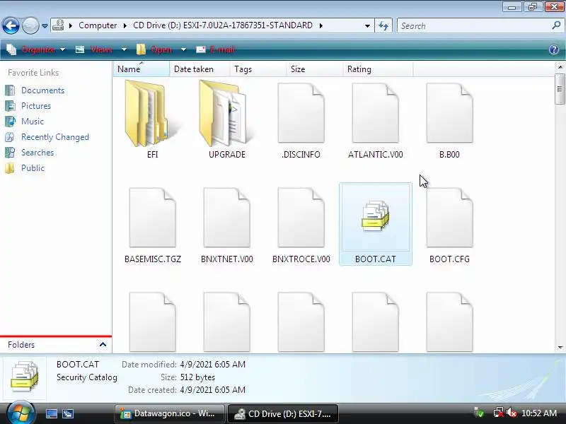566x424 pixels.
Task: Sort by the Date taken column
Action: 200,69
